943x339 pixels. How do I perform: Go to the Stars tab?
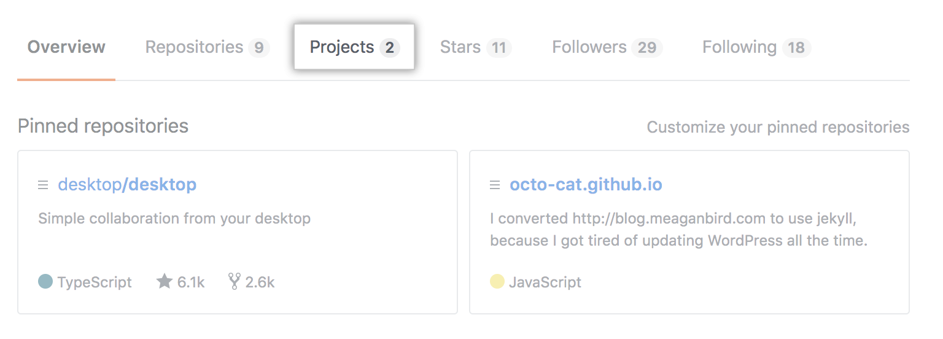point(460,47)
